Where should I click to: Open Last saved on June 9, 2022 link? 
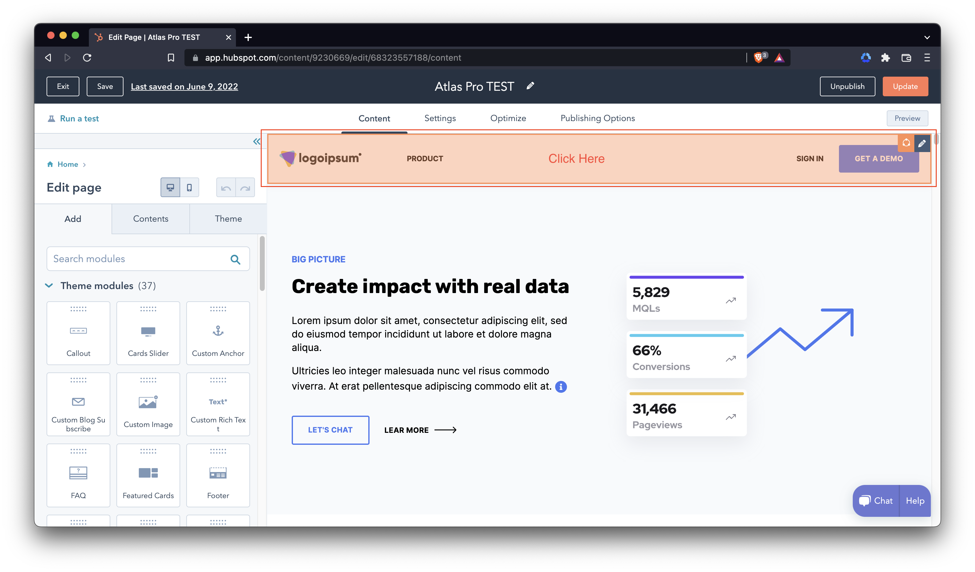[x=184, y=87]
